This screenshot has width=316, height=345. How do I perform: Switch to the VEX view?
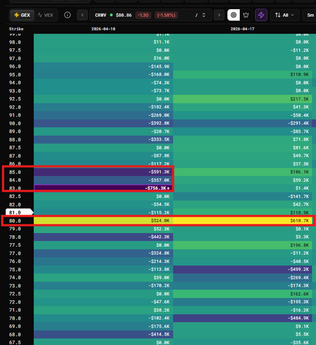click(46, 15)
